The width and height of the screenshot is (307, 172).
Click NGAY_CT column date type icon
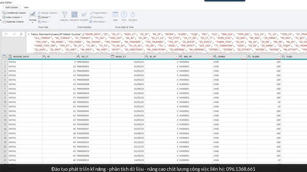pyautogui.click(x=113, y=56)
